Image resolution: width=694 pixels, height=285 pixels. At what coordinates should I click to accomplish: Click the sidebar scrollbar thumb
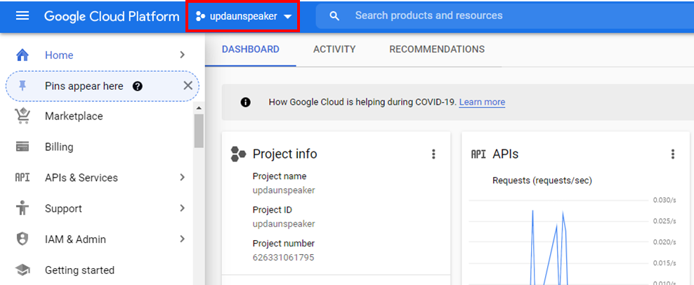click(199, 131)
